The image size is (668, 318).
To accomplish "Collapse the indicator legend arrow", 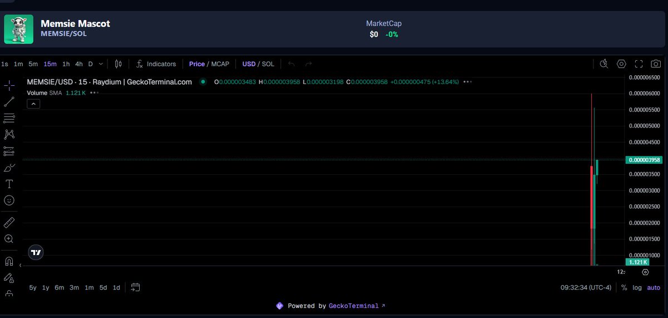I will [x=33, y=104].
